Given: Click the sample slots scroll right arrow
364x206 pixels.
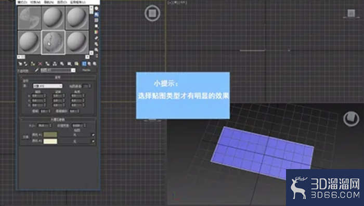Looking at the screenshot, I should [87, 57].
